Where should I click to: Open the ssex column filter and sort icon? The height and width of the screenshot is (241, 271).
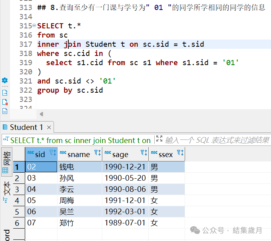click(x=180, y=153)
